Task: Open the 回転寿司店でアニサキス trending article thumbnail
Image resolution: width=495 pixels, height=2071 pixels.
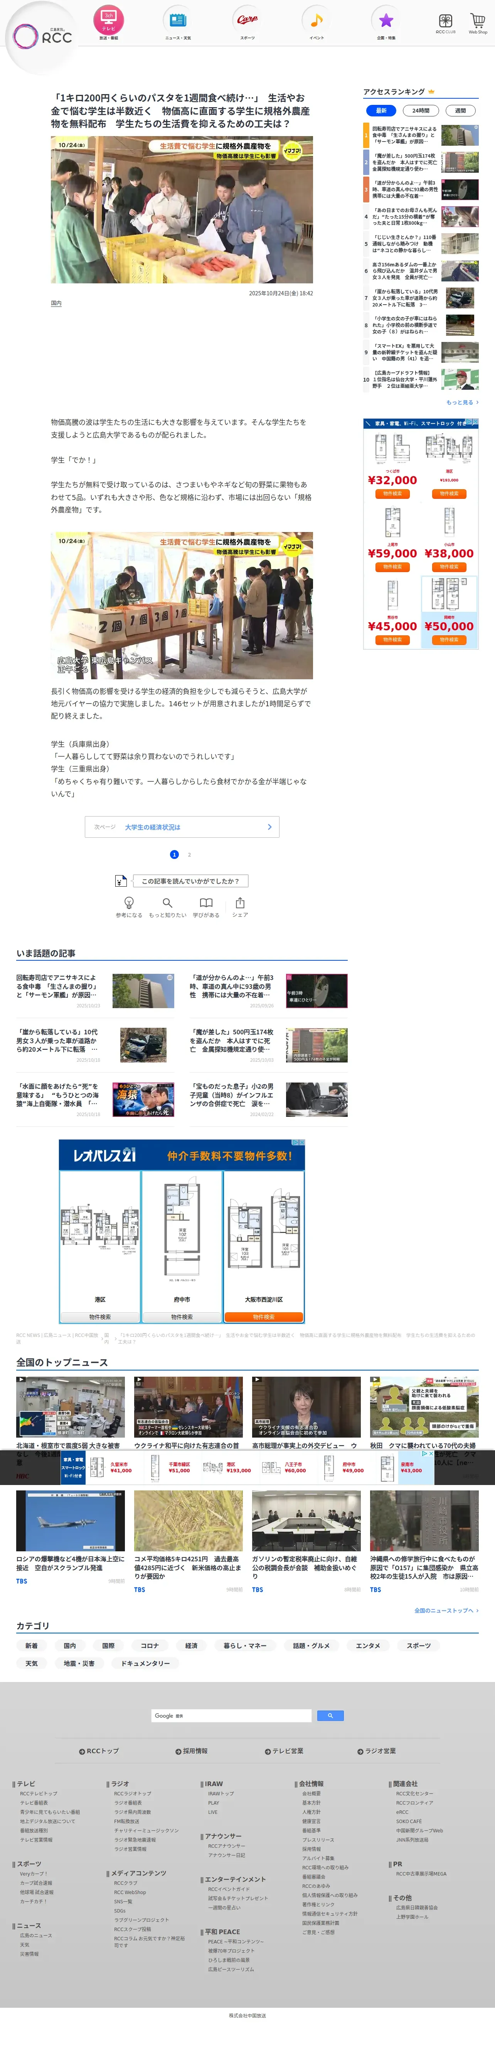Action: click(143, 991)
